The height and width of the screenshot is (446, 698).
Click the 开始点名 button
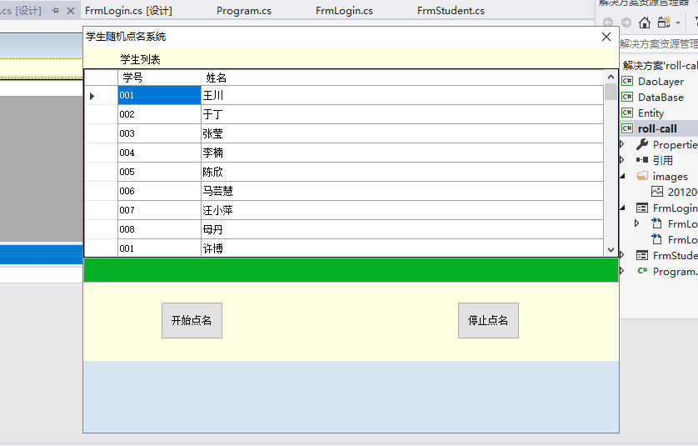[192, 320]
